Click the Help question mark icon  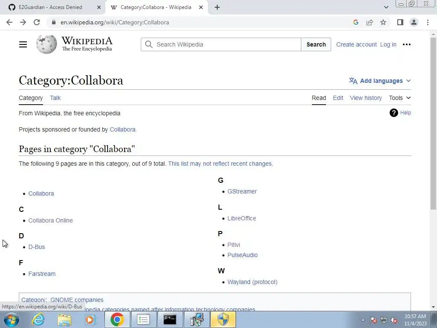pos(393,113)
